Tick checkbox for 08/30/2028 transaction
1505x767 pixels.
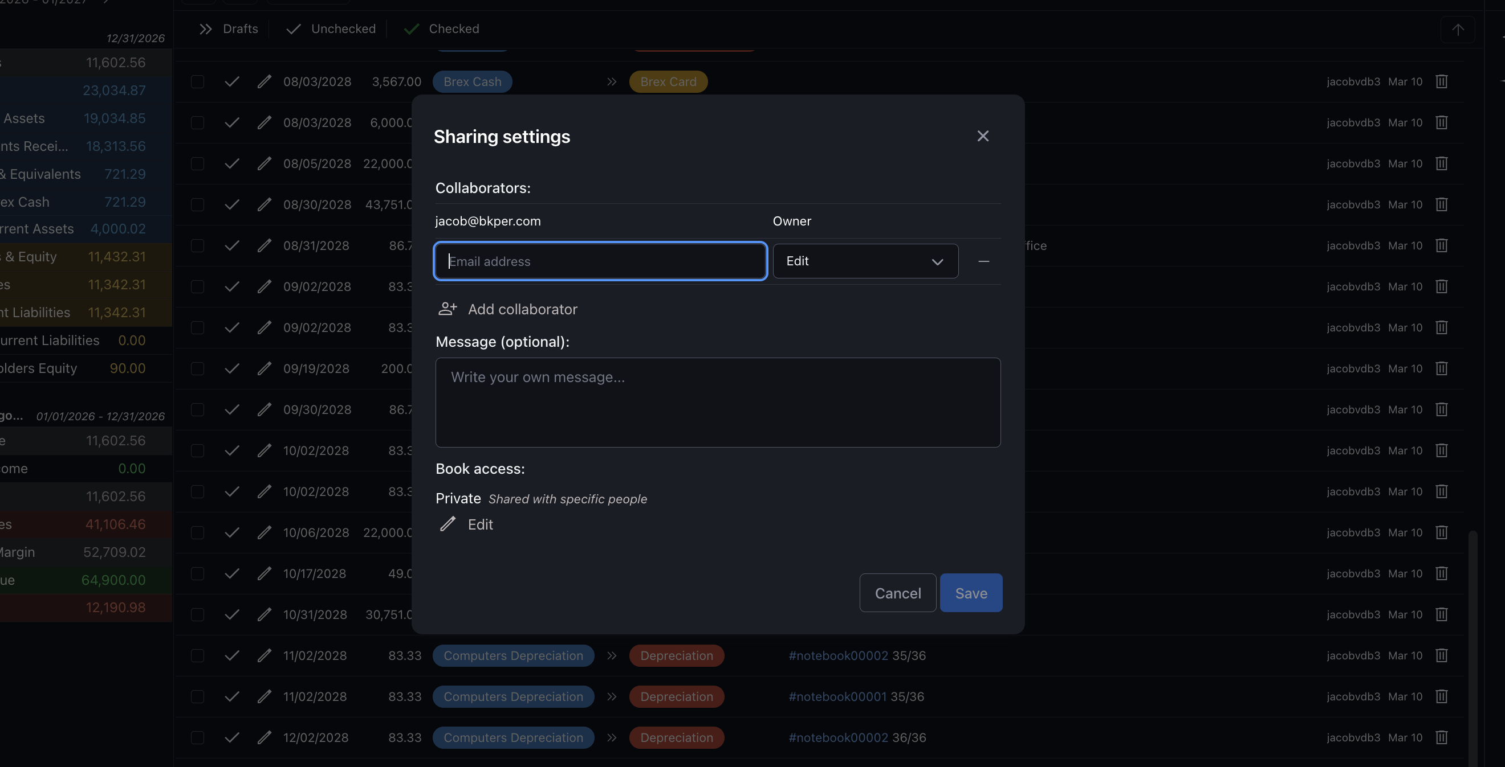click(197, 204)
